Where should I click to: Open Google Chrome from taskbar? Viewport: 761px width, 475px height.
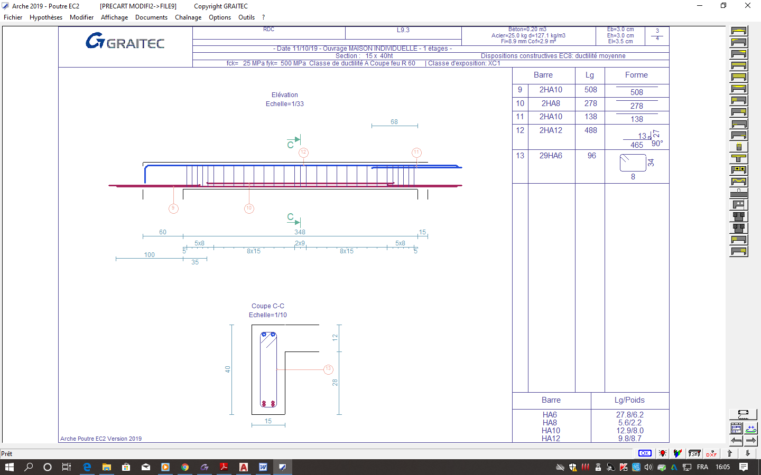[x=185, y=467]
